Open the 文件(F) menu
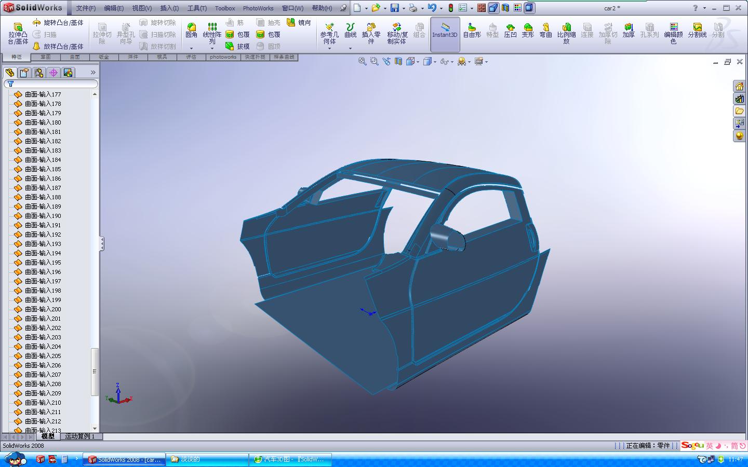Screen dimensions: 748x467 [x=86, y=8]
